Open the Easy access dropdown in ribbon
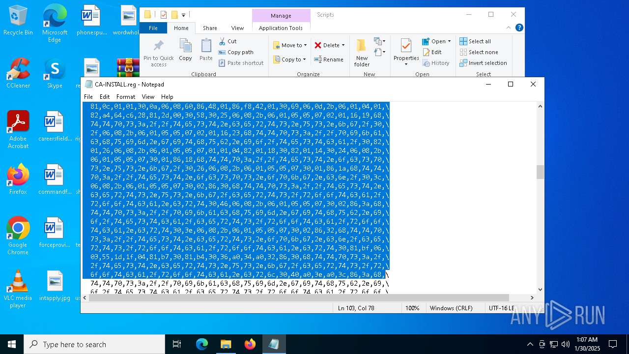The height and width of the screenshot is (354, 629). (x=379, y=52)
